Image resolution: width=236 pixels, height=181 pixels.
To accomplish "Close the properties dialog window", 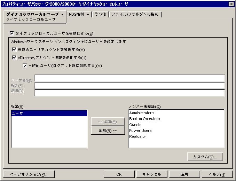I will tap(231, 4).
